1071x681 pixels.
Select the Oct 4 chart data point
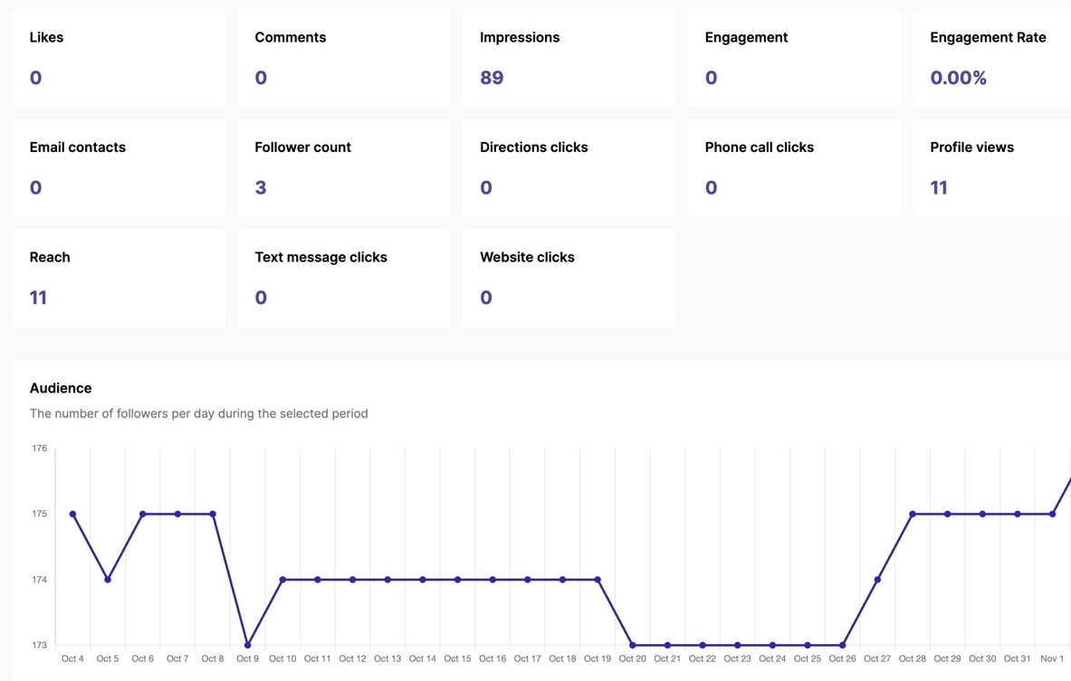pos(72,514)
